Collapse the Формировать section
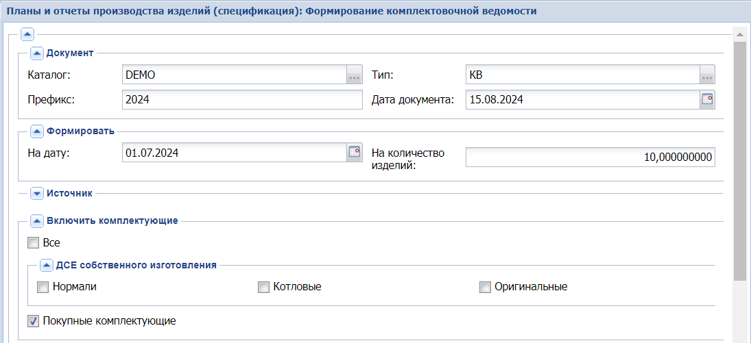751x343 pixels. [37, 131]
